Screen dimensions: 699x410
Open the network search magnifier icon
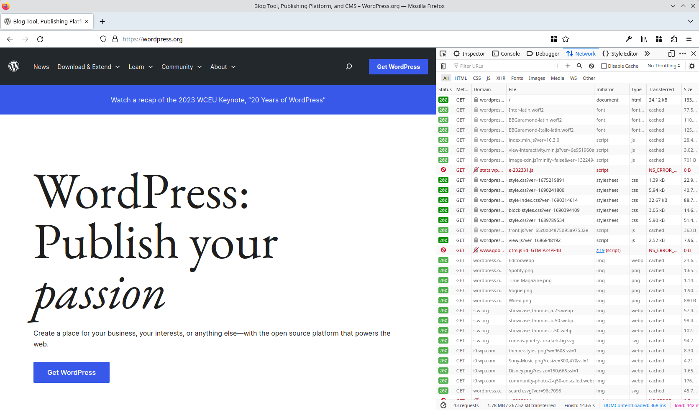click(579, 66)
